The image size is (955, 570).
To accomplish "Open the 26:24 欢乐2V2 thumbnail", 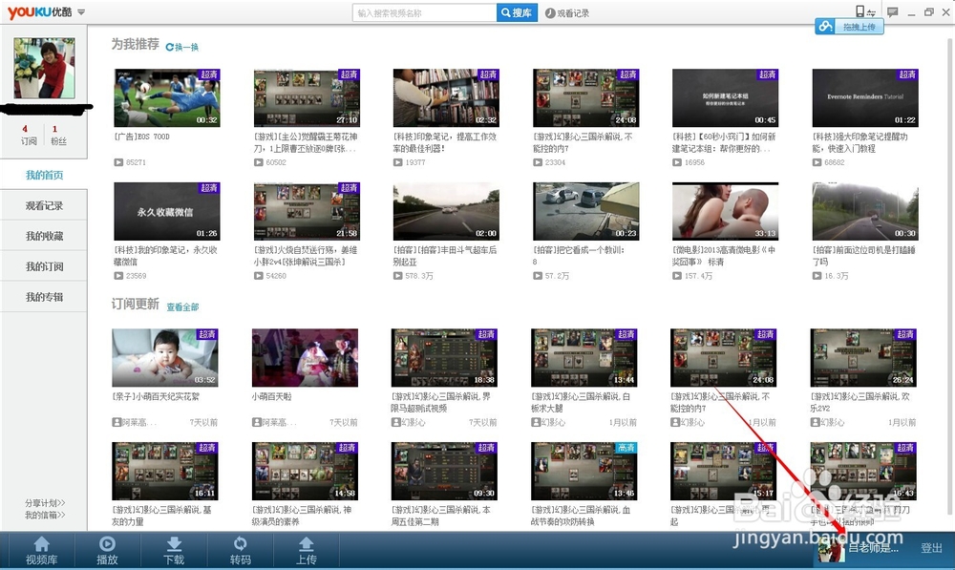I will [x=863, y=357].
